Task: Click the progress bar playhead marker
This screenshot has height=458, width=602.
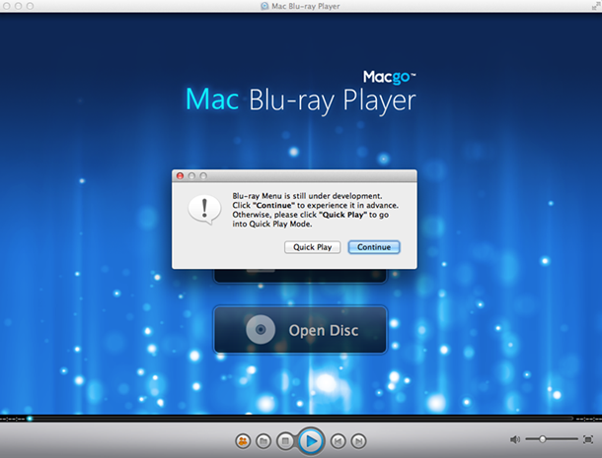Action: (30, 419)
